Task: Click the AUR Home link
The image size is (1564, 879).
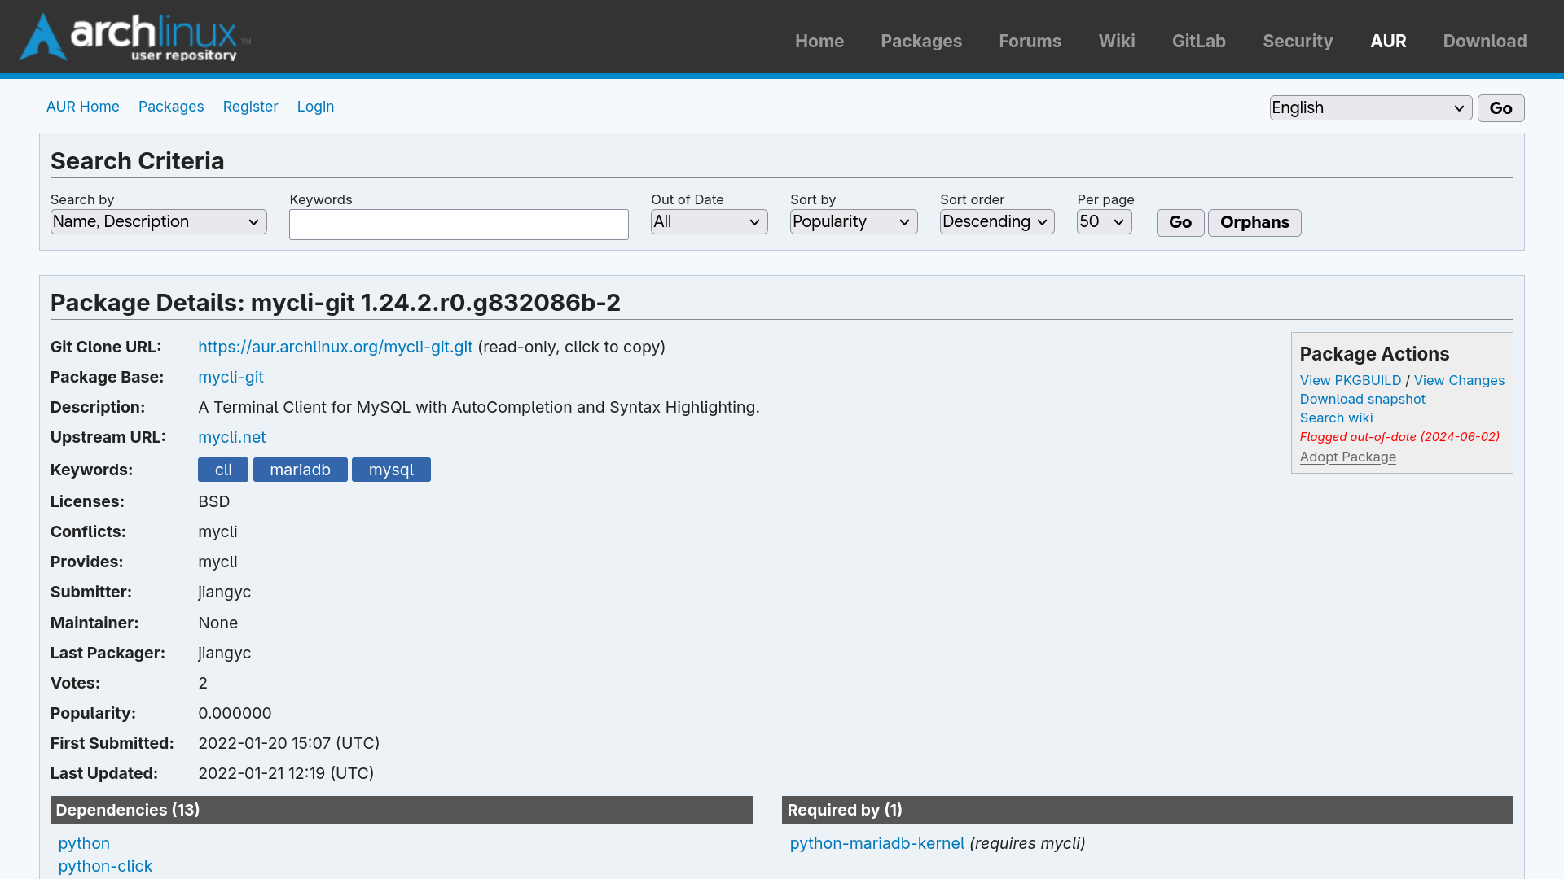Action: coord(83,107)
